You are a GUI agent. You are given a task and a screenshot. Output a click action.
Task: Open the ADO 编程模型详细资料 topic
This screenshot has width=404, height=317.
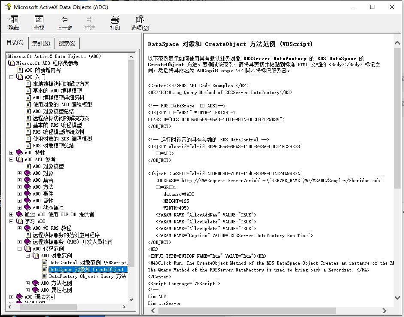click(58, 98)
